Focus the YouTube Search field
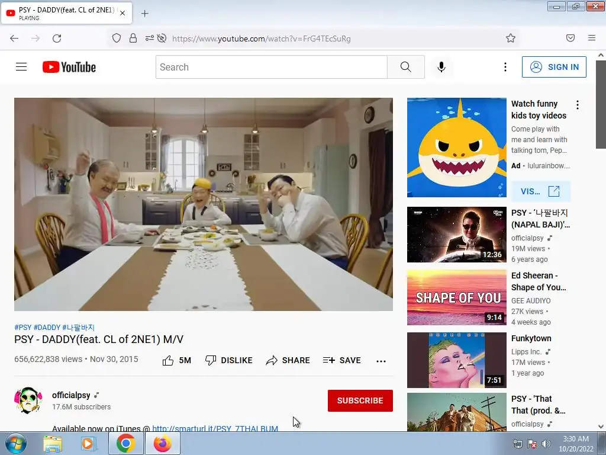The width and height of the screenshot is (606, 455). coord(271,67)
